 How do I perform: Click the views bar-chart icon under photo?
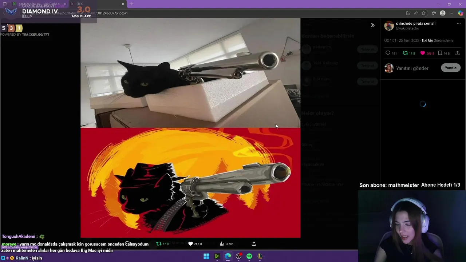(222, 244)
